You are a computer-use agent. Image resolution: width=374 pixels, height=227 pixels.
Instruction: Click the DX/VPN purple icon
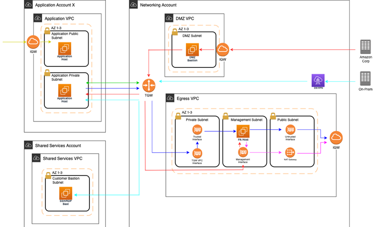[x=318, y=80]
